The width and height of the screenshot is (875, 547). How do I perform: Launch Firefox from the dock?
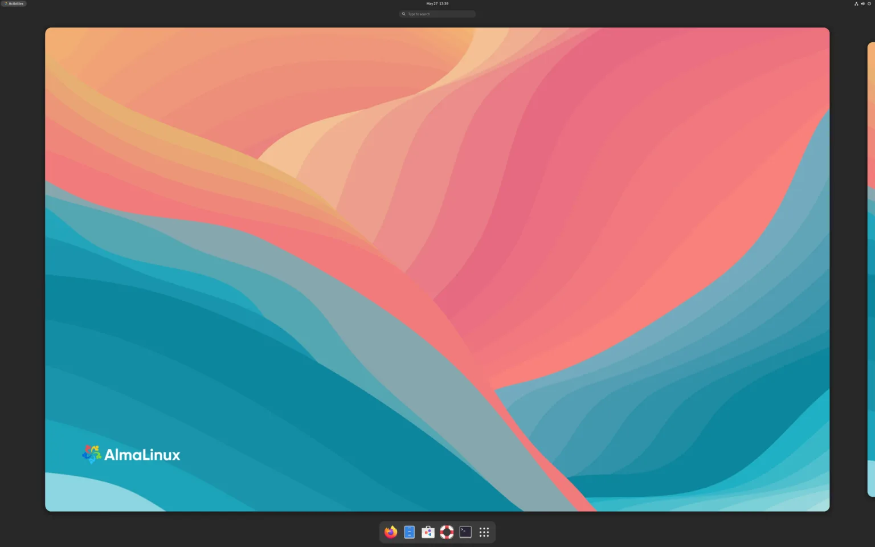[x=390, y=532]
